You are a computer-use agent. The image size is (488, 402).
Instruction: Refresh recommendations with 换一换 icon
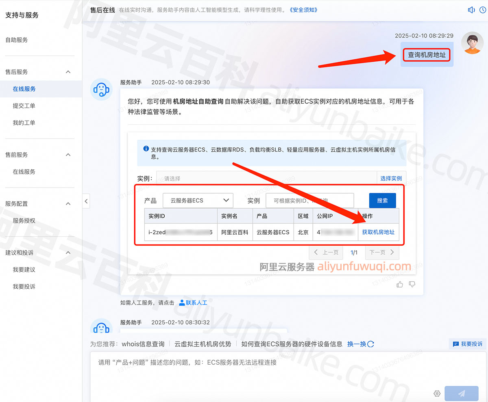tap(370, 344)
